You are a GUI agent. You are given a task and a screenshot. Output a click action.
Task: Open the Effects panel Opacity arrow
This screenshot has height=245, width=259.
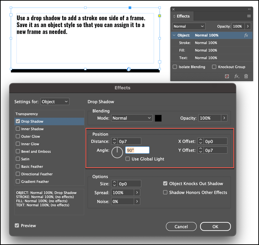(248, 26)
